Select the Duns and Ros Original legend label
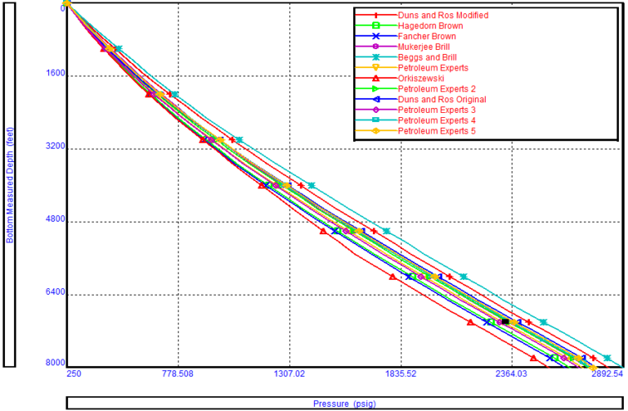 pos(440,99)
